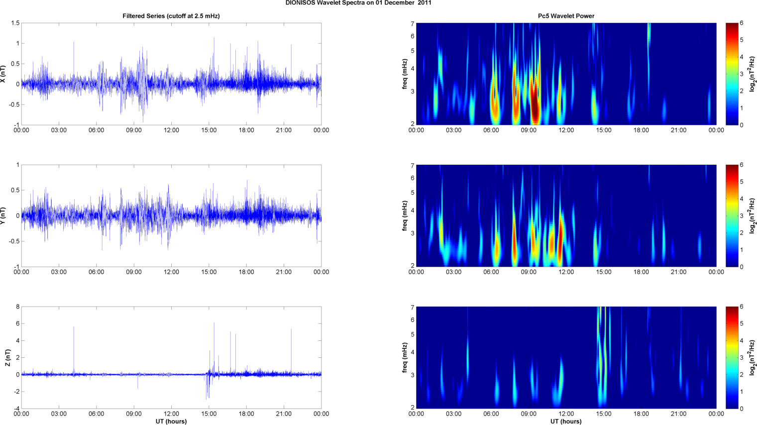
Task: Click the colorbar beside the X wavelet spectrogram
Action: (x=732, y=74)
